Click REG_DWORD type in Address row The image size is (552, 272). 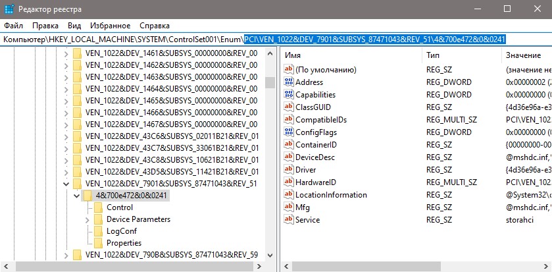(x=449, y=82)
